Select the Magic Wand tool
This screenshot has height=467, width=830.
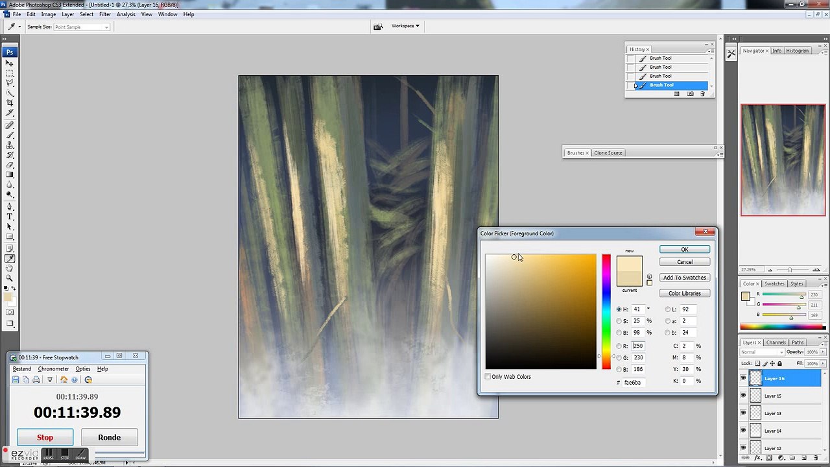pos(10,93)
